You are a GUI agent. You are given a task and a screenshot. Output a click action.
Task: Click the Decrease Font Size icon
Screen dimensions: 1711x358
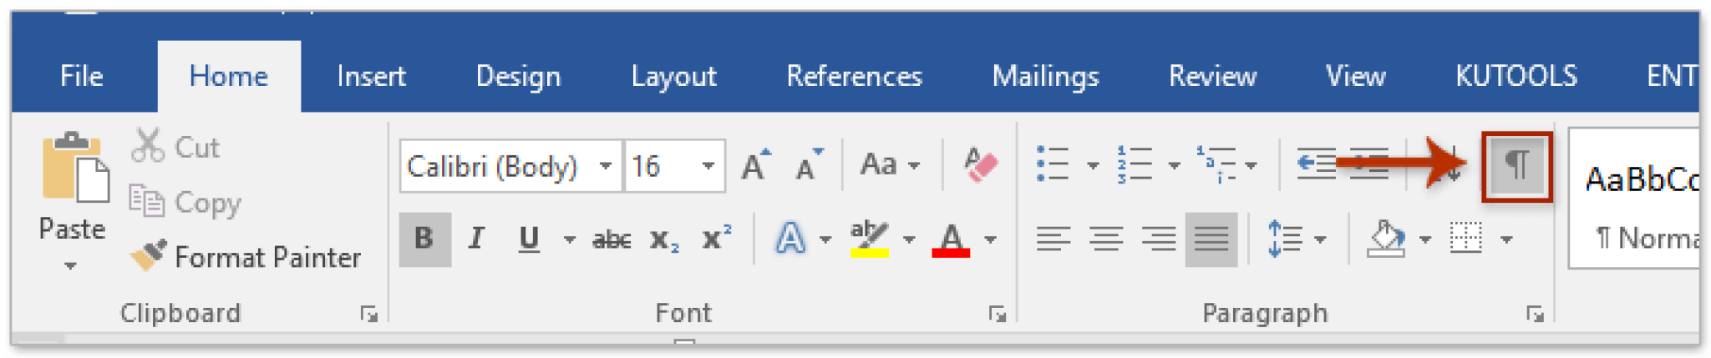[808, 164]
